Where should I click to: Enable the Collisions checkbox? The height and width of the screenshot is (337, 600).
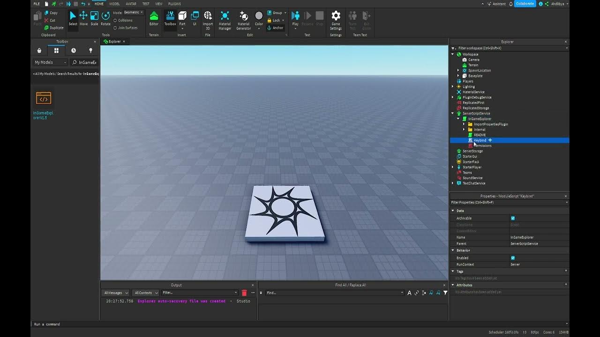coord(115,21)
